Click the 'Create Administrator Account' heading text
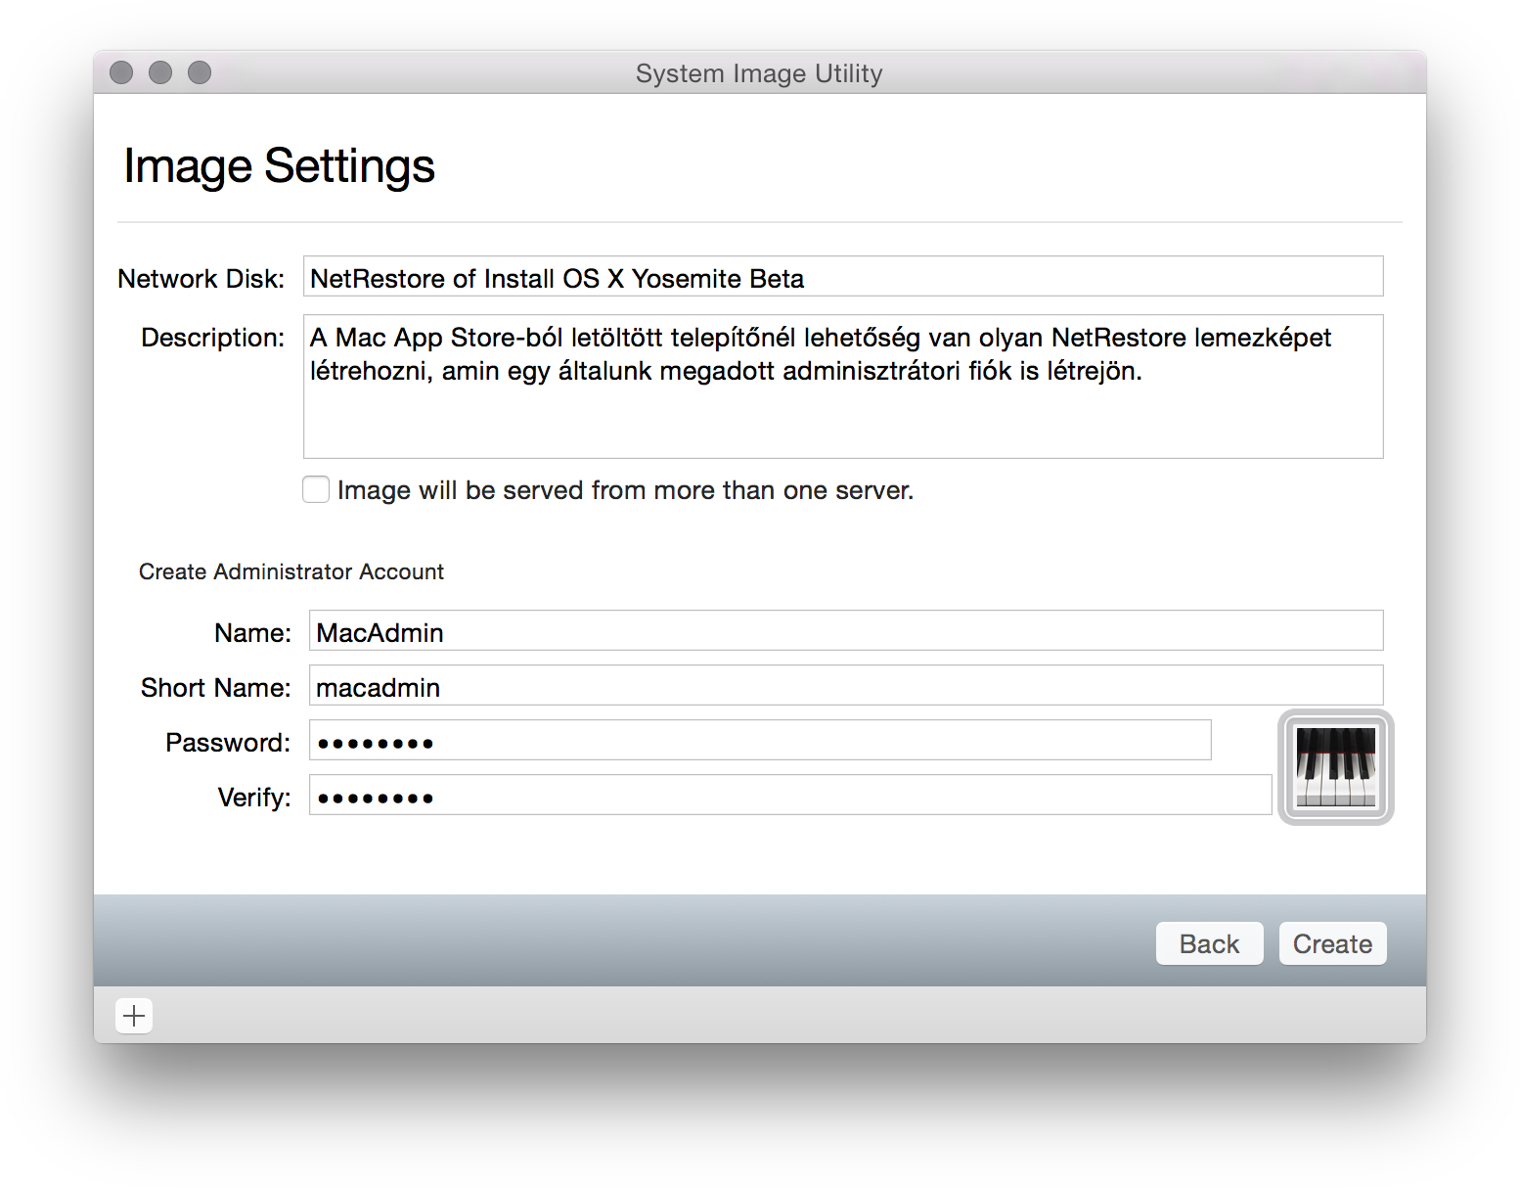This screenshot has height=1188, width=1520. 291,571
